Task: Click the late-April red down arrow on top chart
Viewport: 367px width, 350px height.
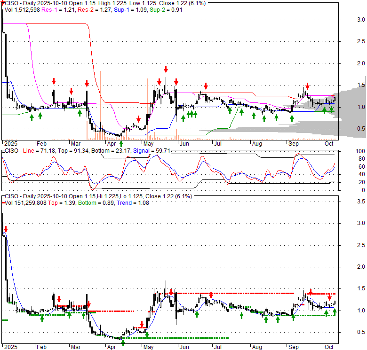Action: coord(138,119)
